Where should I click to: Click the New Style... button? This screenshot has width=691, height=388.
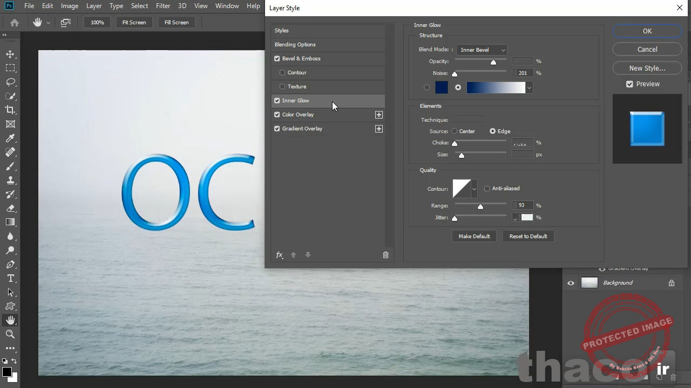click(647, 68)
